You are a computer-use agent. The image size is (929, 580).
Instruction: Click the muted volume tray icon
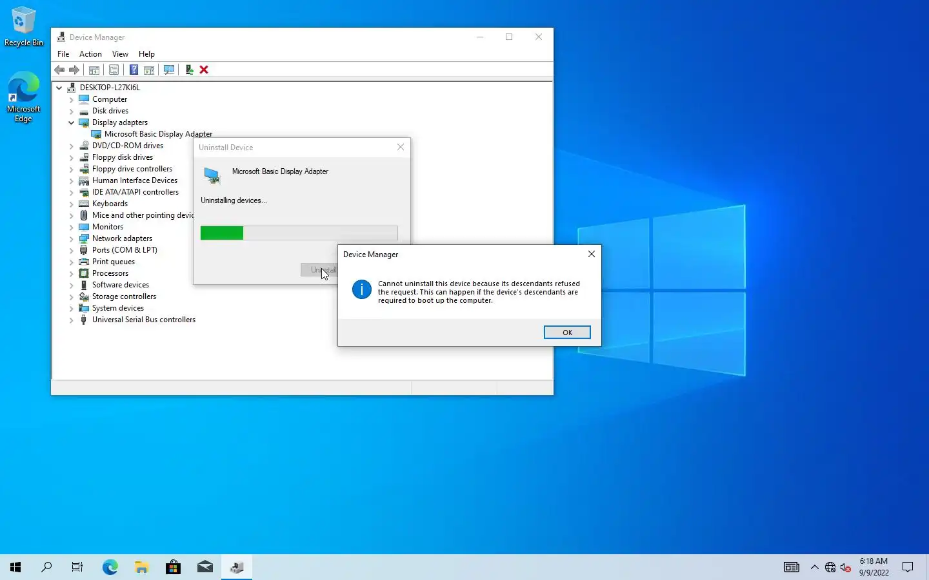point(846,568)
